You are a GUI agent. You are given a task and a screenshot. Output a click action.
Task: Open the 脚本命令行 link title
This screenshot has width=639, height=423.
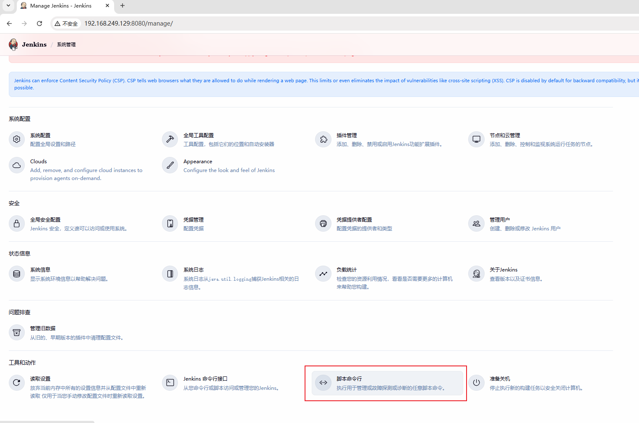[x=349, y=379]
